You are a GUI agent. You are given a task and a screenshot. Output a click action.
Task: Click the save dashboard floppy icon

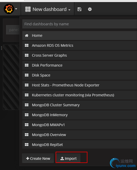(x=79, y=9)
